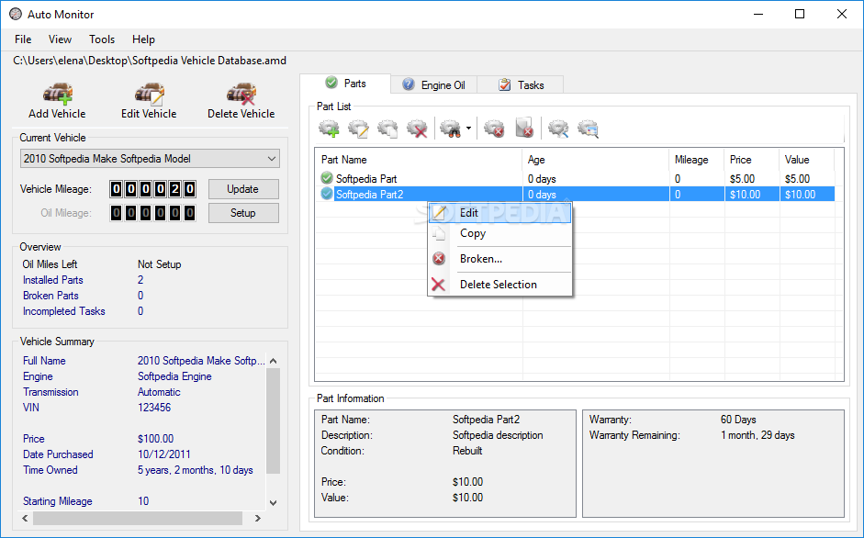Screen dimensions: 864x538
Task: Open the Current Vehicle combo box
Action: tap(150, 158)
